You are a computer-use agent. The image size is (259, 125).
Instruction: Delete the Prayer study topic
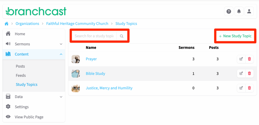[x=249, y=59]
